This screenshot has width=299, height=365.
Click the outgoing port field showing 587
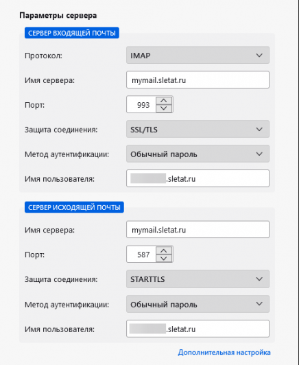coord(141,254)
